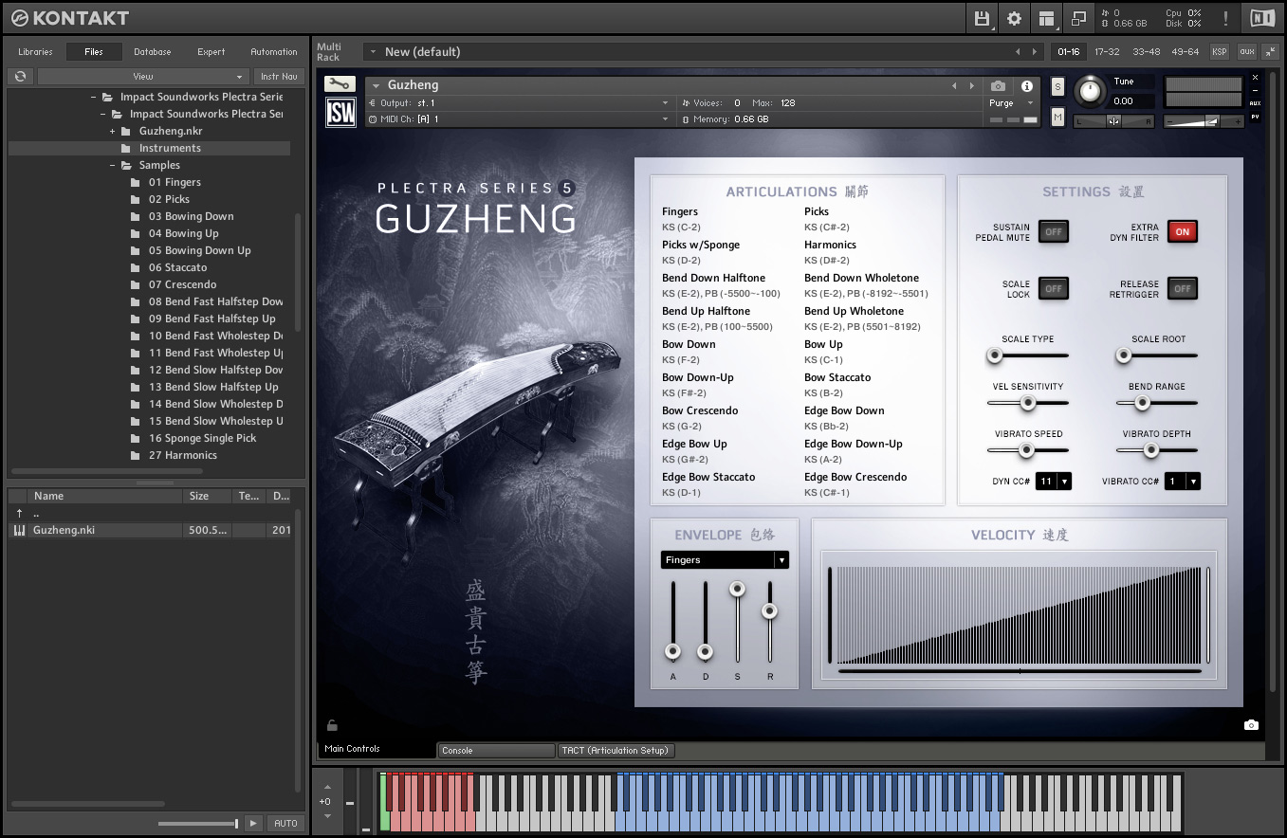Click the transpose plus on the keyboard
1287x838 pixels.
tap(327, 787)
